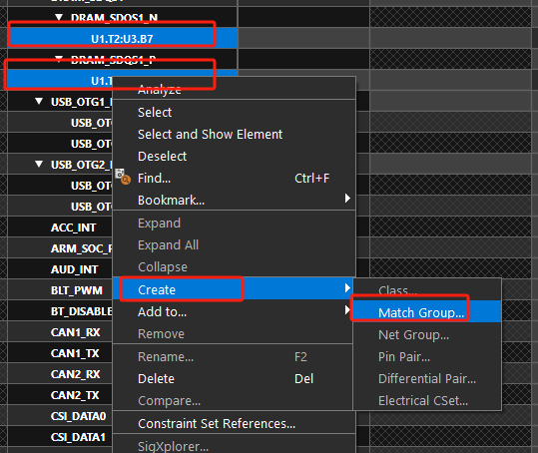Choose Deselect in the context menu

coord(162,156)
